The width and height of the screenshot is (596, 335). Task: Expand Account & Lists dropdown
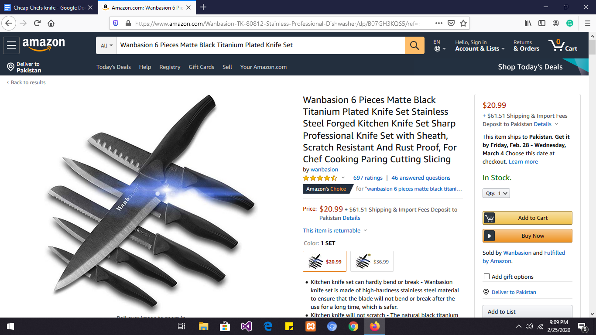(480, 45)
